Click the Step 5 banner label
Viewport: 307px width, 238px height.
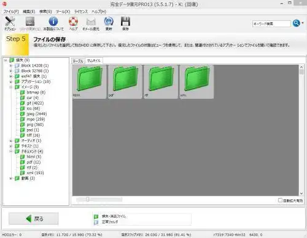pos(16,39)
